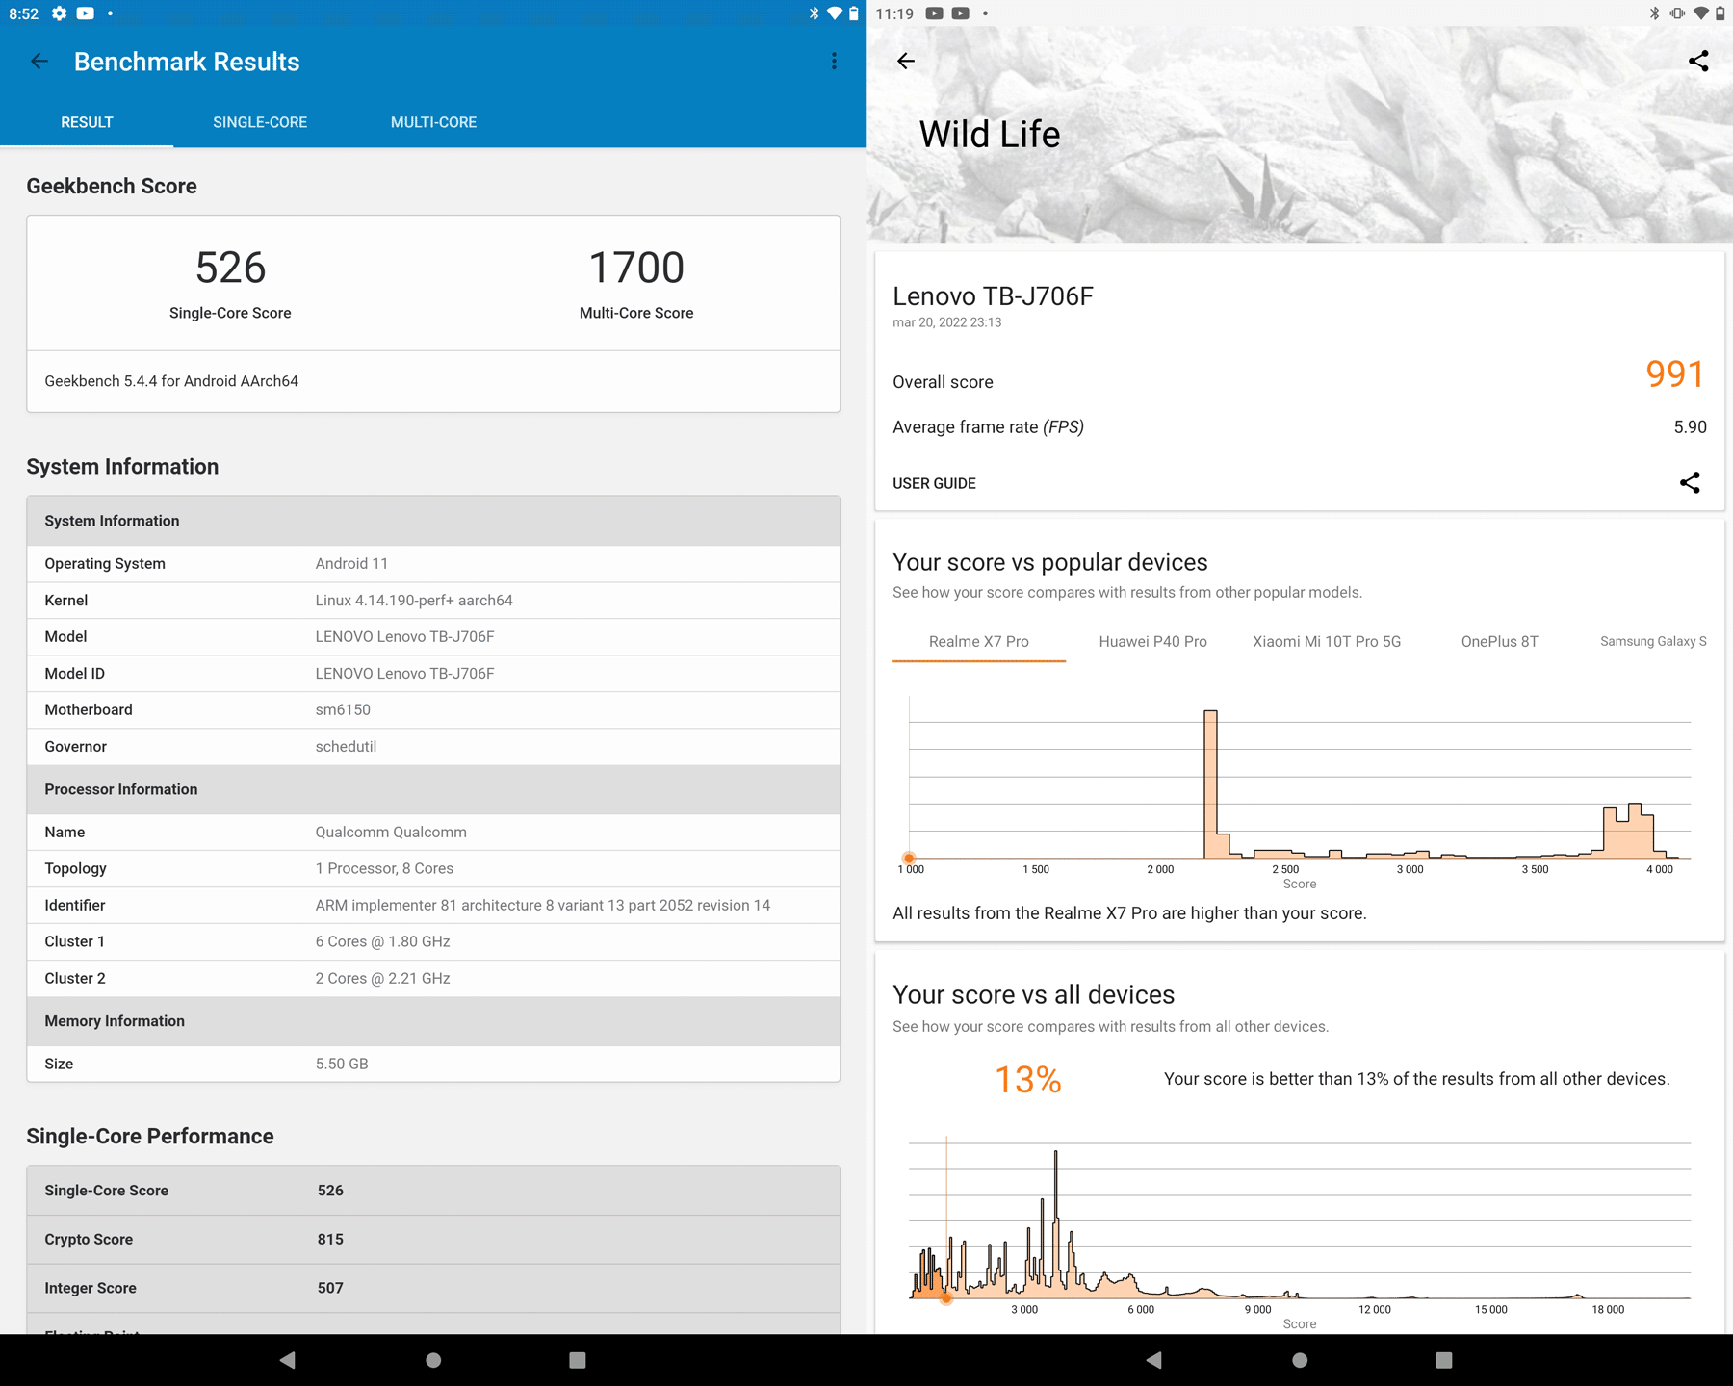Tap the Cluster 2 2 Cores row
Viewport: 1733px width, 1386px height.
pyautogui.click(x=433, y=978)
